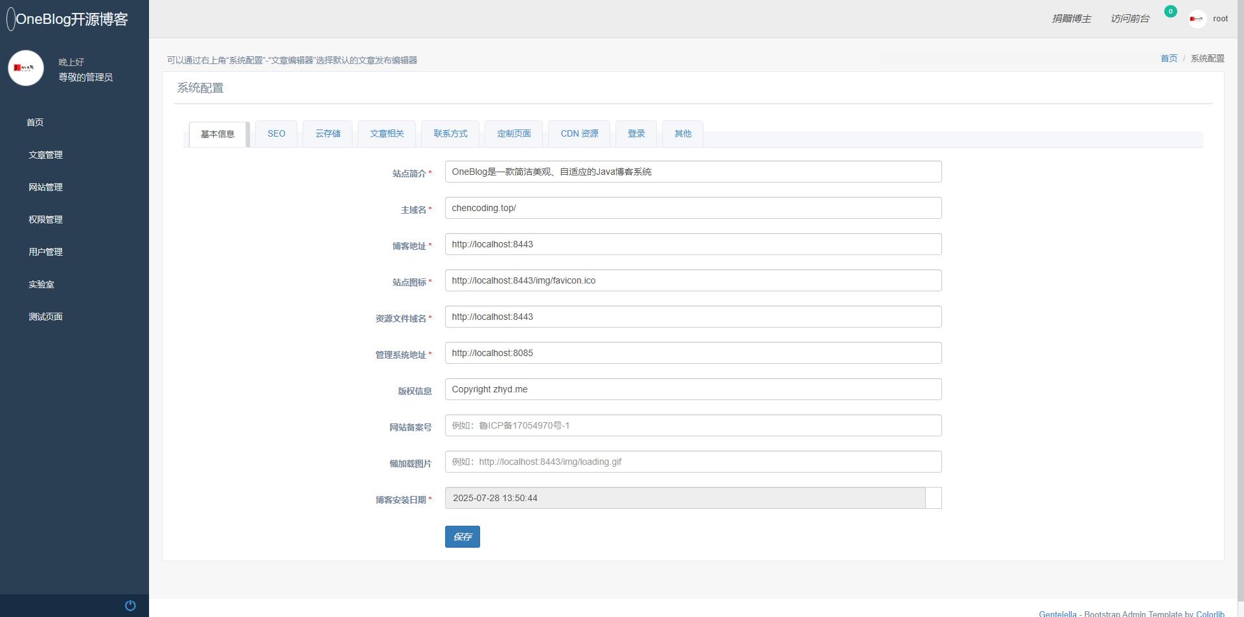This screenshot has height=617, width=1244.
Task: Focus the 版权信息 input field
Action: click(x=693, y=389)
